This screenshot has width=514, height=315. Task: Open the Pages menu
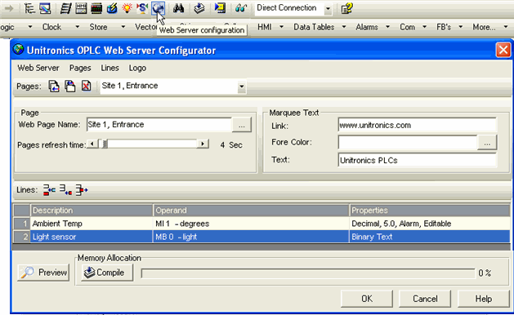click(80, 68)
